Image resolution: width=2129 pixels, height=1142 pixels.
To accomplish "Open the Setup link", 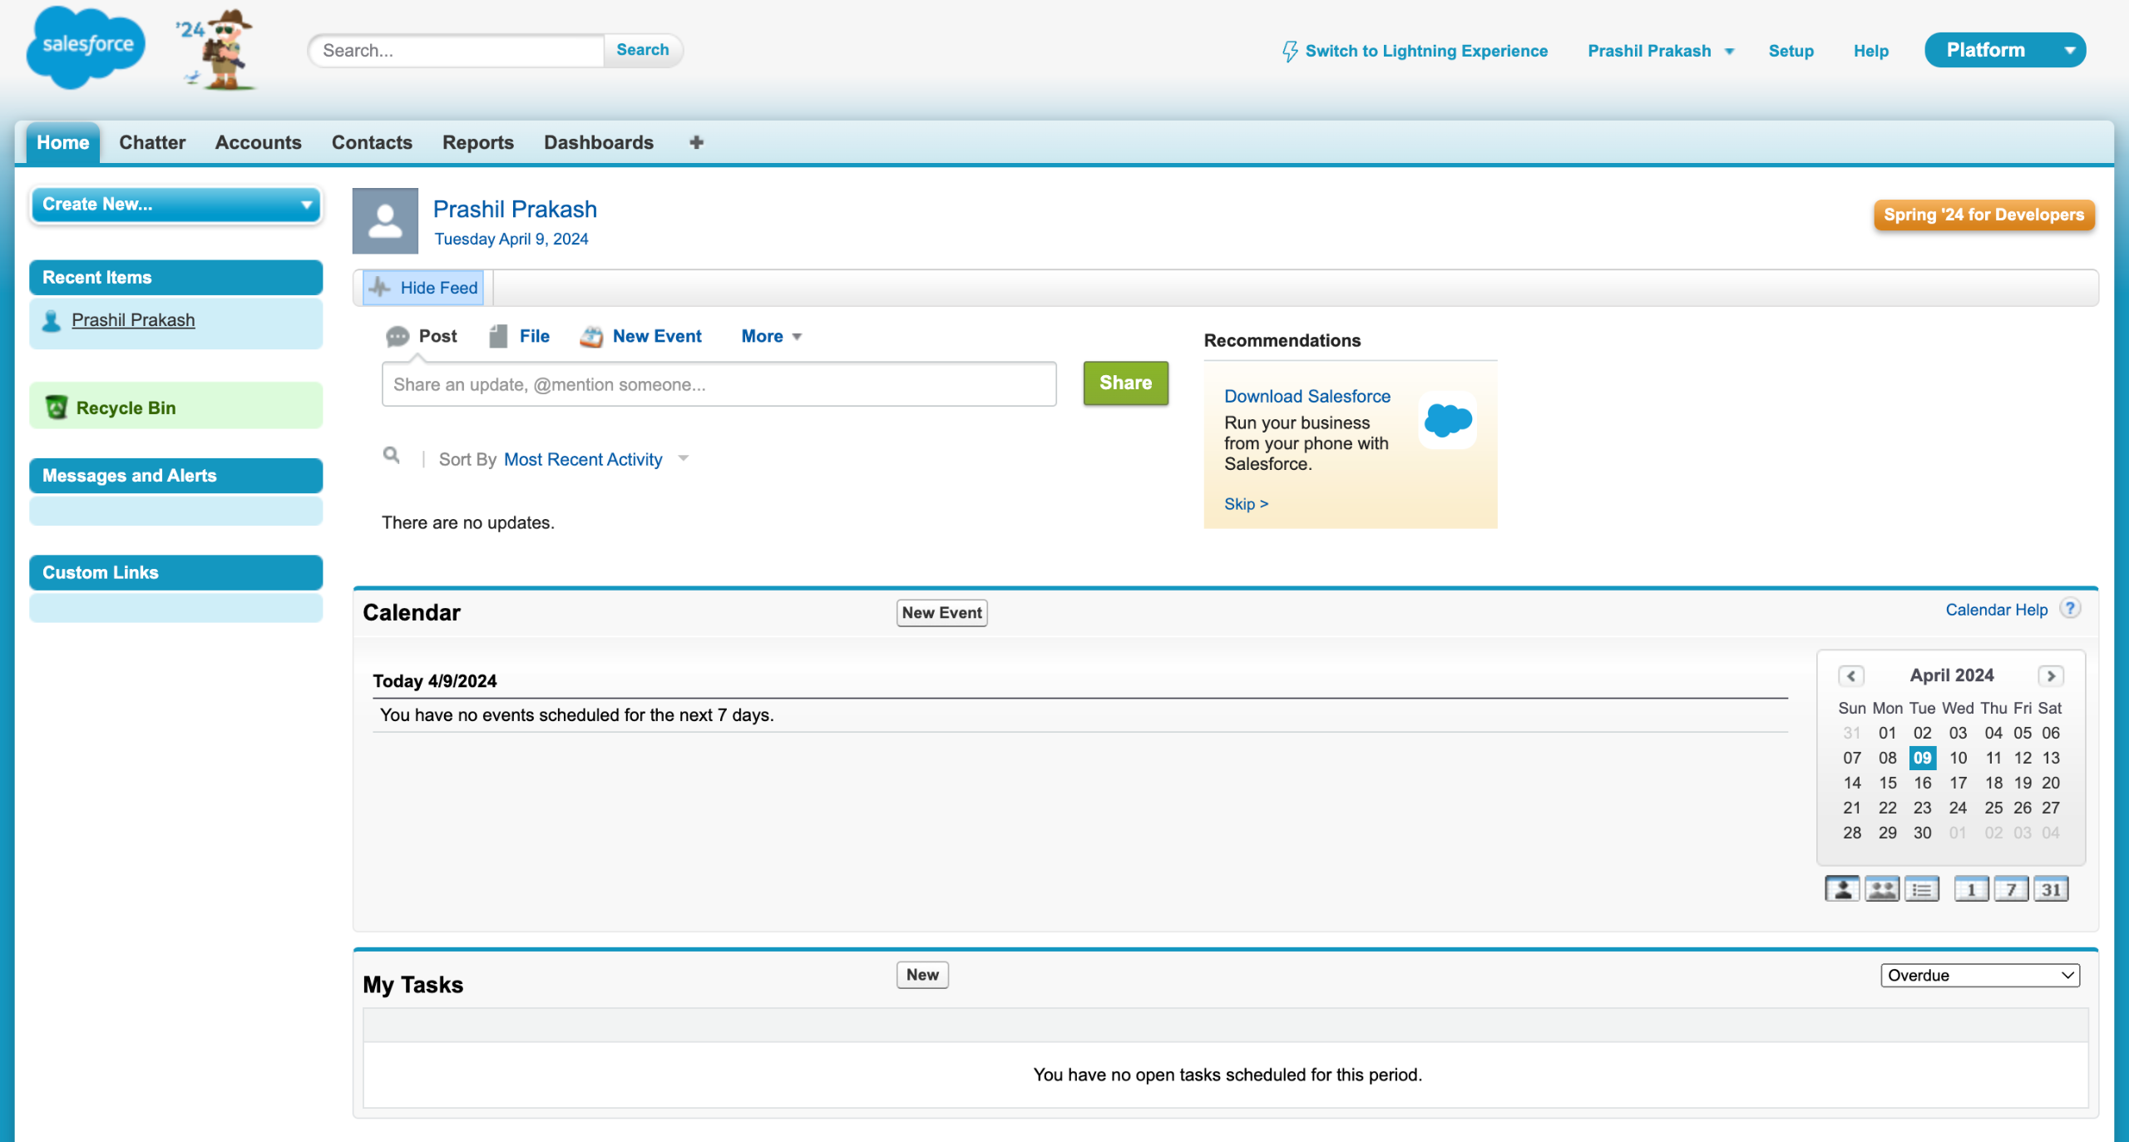I will pyautogui.click(x=1791, y=51).
